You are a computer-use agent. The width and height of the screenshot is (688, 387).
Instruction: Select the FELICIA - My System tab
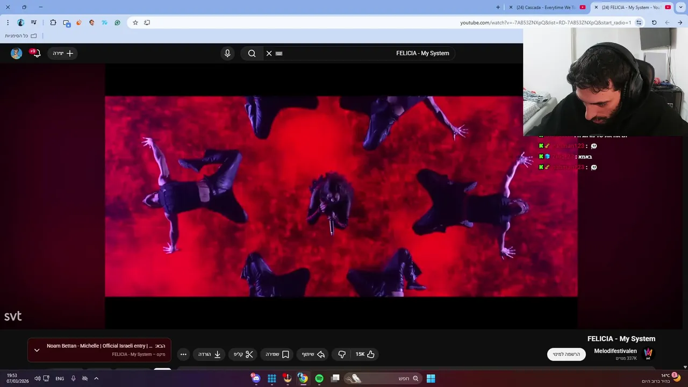(633, 8)
